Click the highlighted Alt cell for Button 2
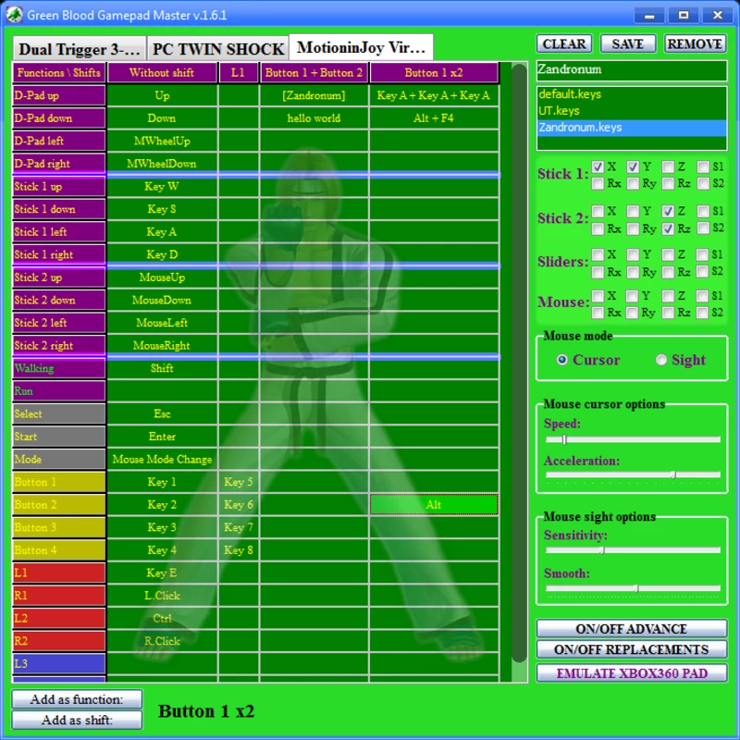Image resolution: width=740 pixels, height=740 pixels. tap(434, 505)
